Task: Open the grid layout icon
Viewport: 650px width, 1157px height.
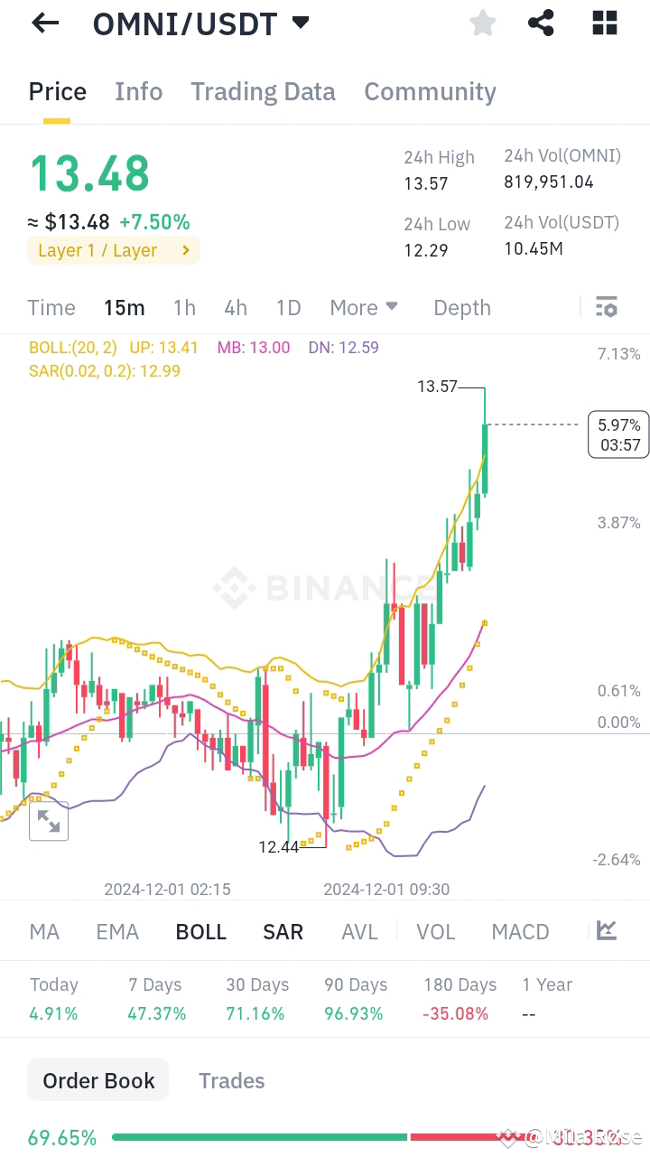Action: tap(605, 23)
